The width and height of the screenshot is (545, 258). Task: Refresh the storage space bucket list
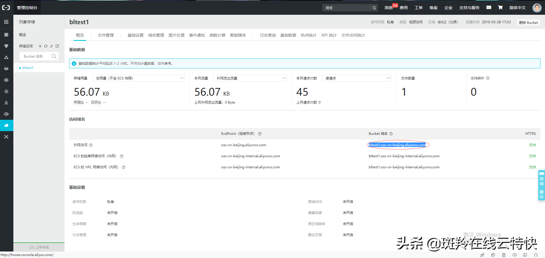(x=46, y=46)
